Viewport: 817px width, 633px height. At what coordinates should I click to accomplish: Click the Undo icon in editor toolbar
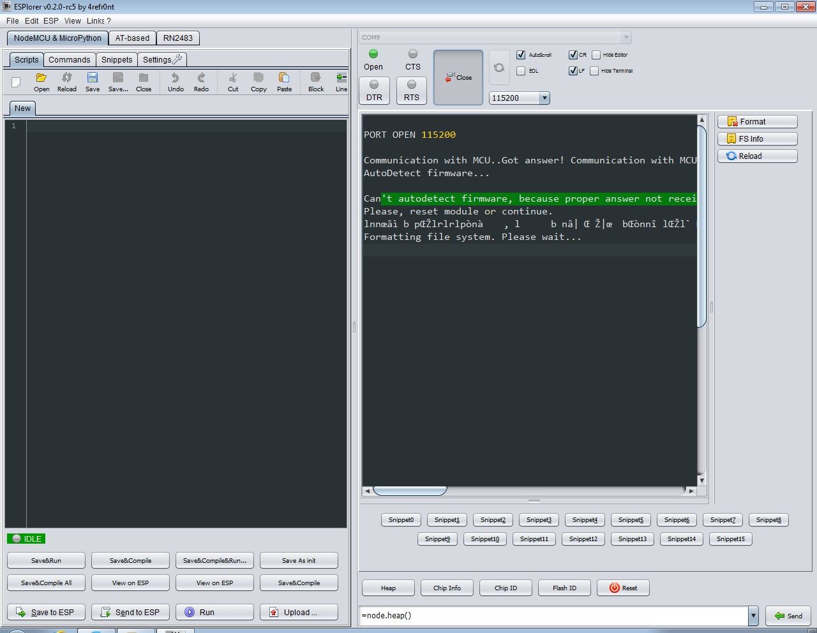(x=175, y=82)
